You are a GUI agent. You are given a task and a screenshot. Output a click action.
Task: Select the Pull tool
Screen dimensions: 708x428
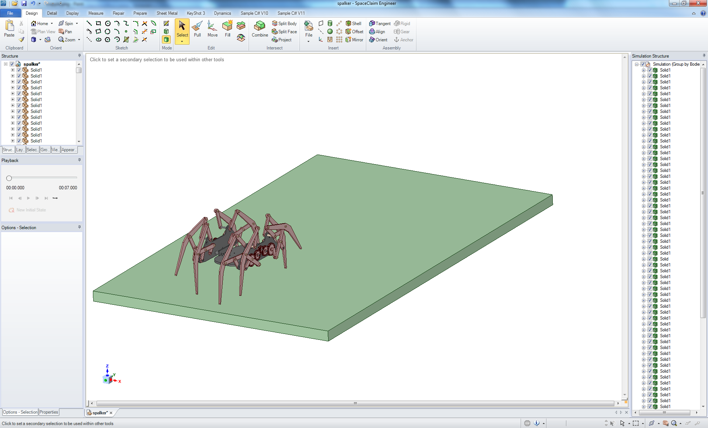click(197, 30)
